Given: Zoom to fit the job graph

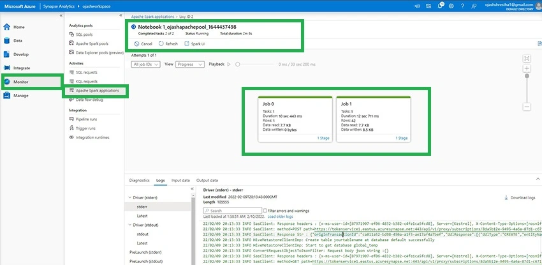Looking at the screenshot, I should tap(527, 59).
